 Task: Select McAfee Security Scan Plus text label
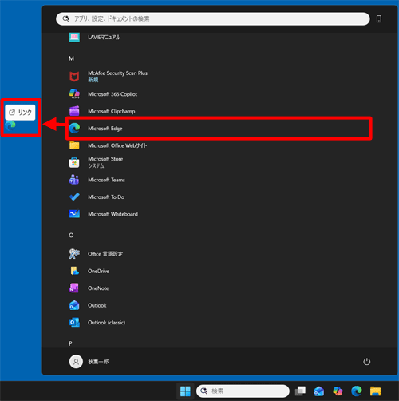(117, 73)
